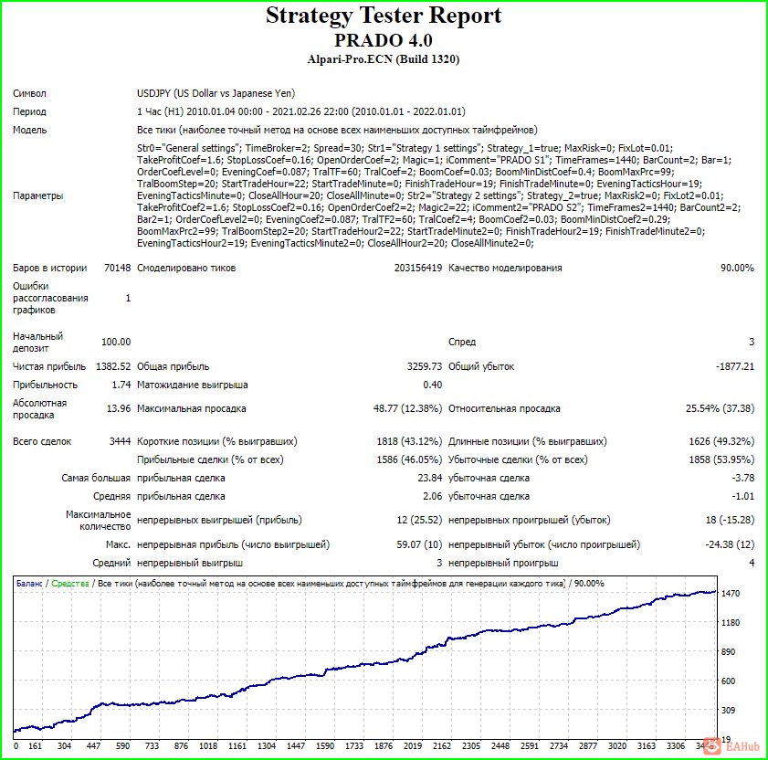Click the Всего сделок value 3444

click(x=120, y=441)
